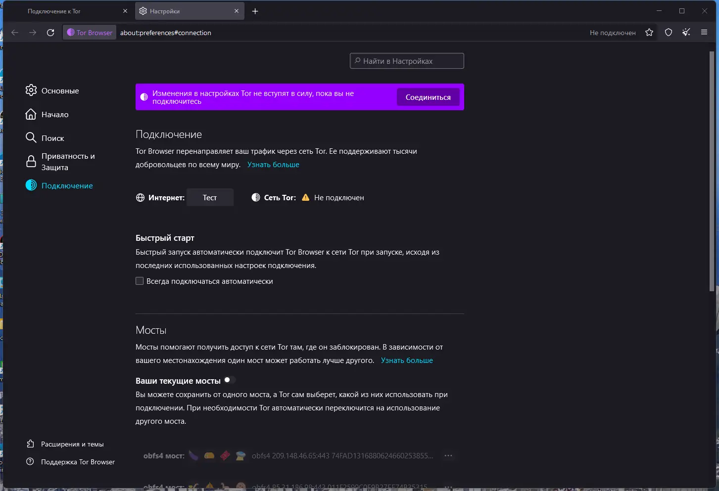Open the hamburger application menu

click(x=704, y=33)
